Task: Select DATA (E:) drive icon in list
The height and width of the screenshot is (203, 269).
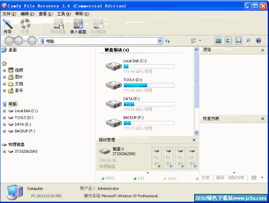Action: 114,104
